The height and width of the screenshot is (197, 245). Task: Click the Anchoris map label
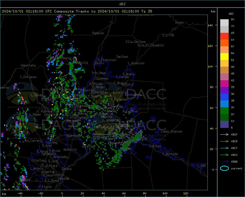point(70,150)
